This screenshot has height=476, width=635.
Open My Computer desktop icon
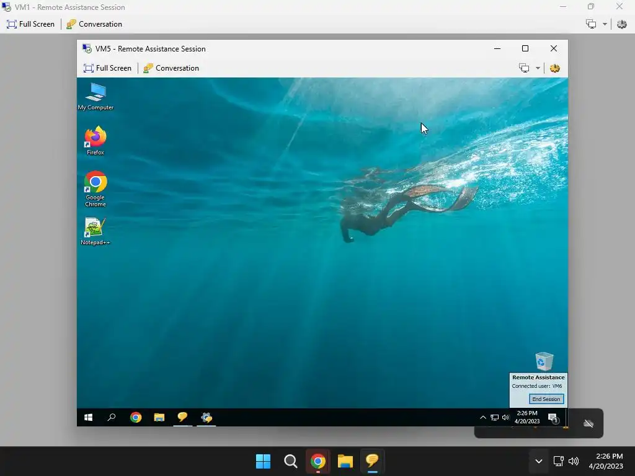pyautogui.click(x=95, y=96)
